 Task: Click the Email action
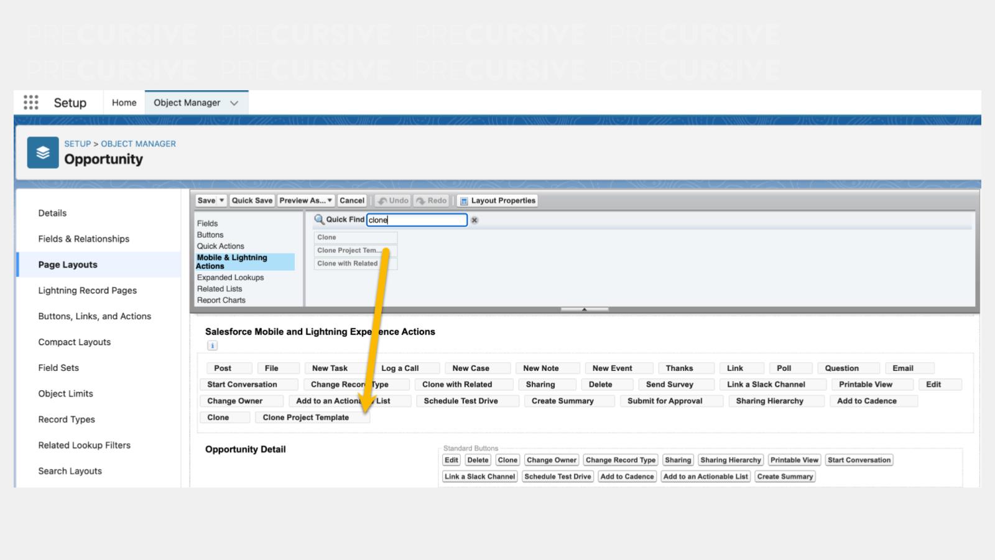909,368
